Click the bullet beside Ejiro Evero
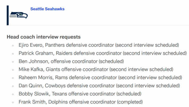Screen dimensions: 189x107 [x=13, y=46]
